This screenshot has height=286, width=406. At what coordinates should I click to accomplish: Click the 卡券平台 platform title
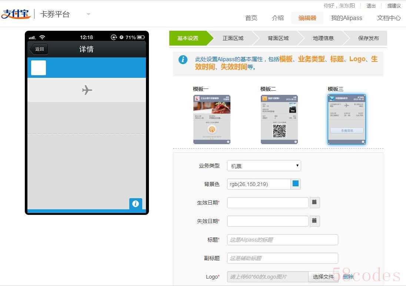click(55, 14)
